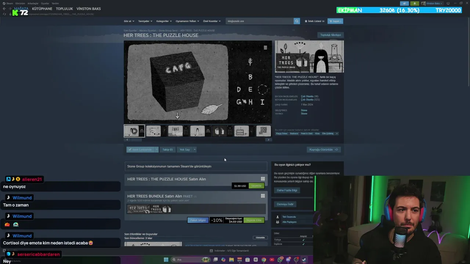Screen dimensions: 470x264
Task: Click the Steam notification bell icon
Action: [x=415, y=3]
